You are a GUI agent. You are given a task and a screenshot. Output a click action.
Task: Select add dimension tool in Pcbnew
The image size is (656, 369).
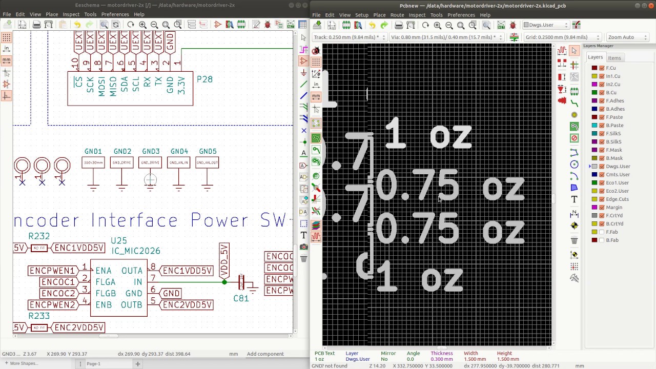(574, 213)
